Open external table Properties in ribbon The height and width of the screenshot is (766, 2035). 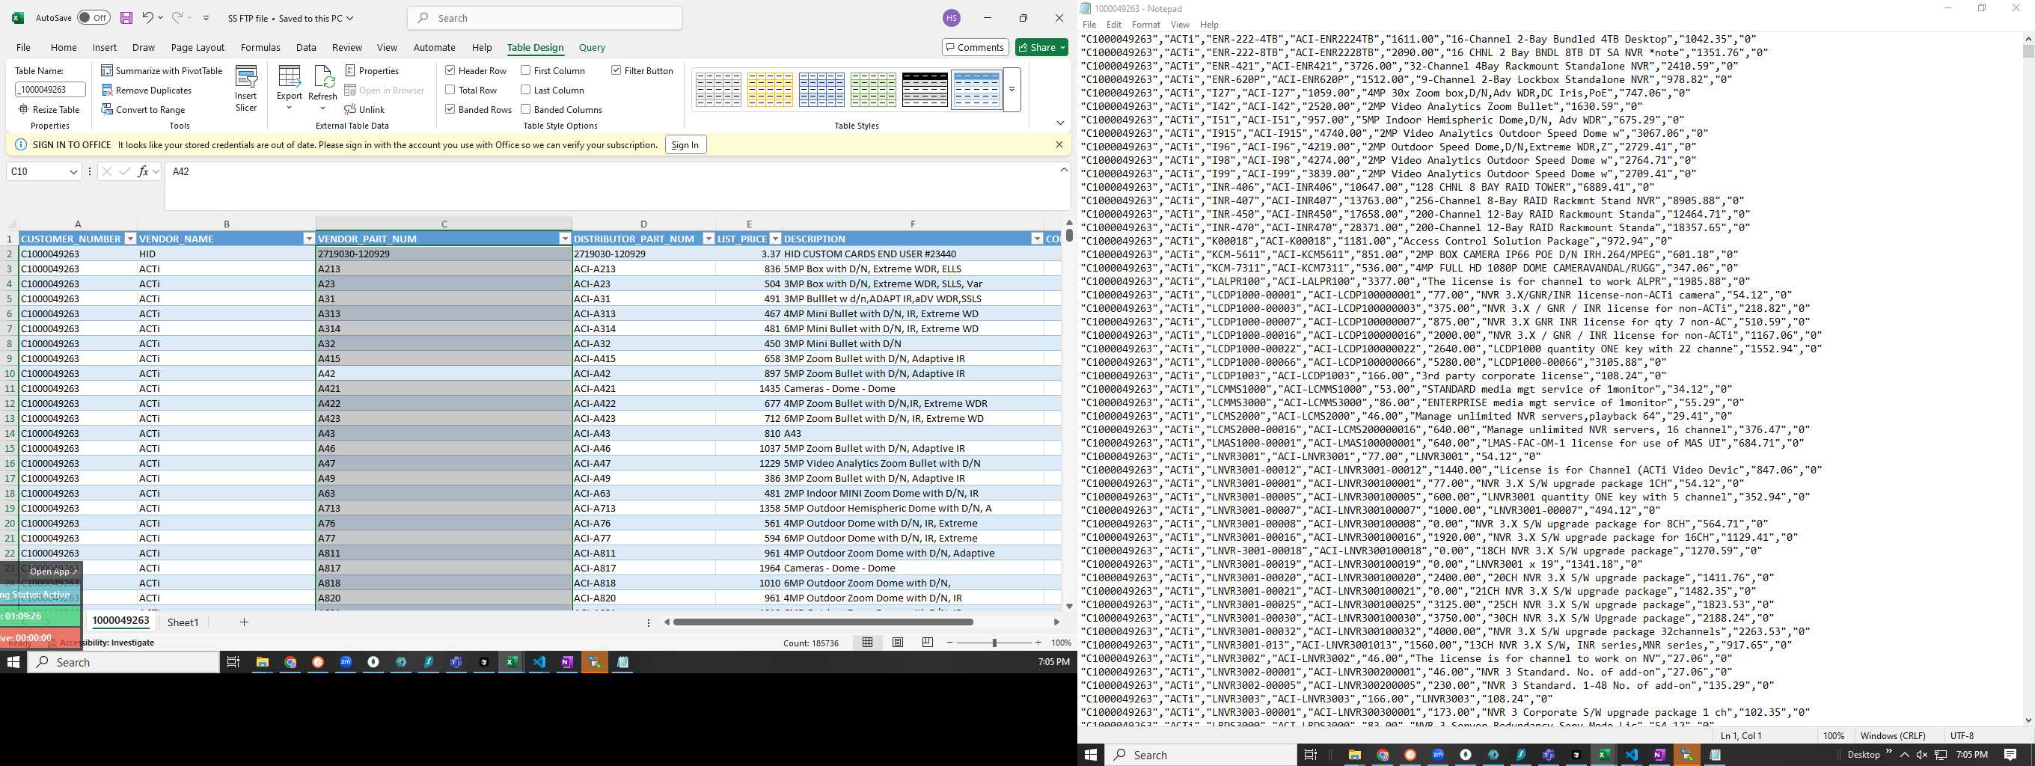[371, 70]
